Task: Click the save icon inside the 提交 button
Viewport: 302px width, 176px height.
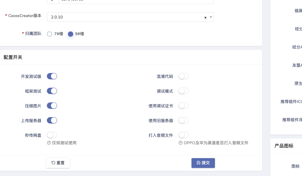Action: 199,163
